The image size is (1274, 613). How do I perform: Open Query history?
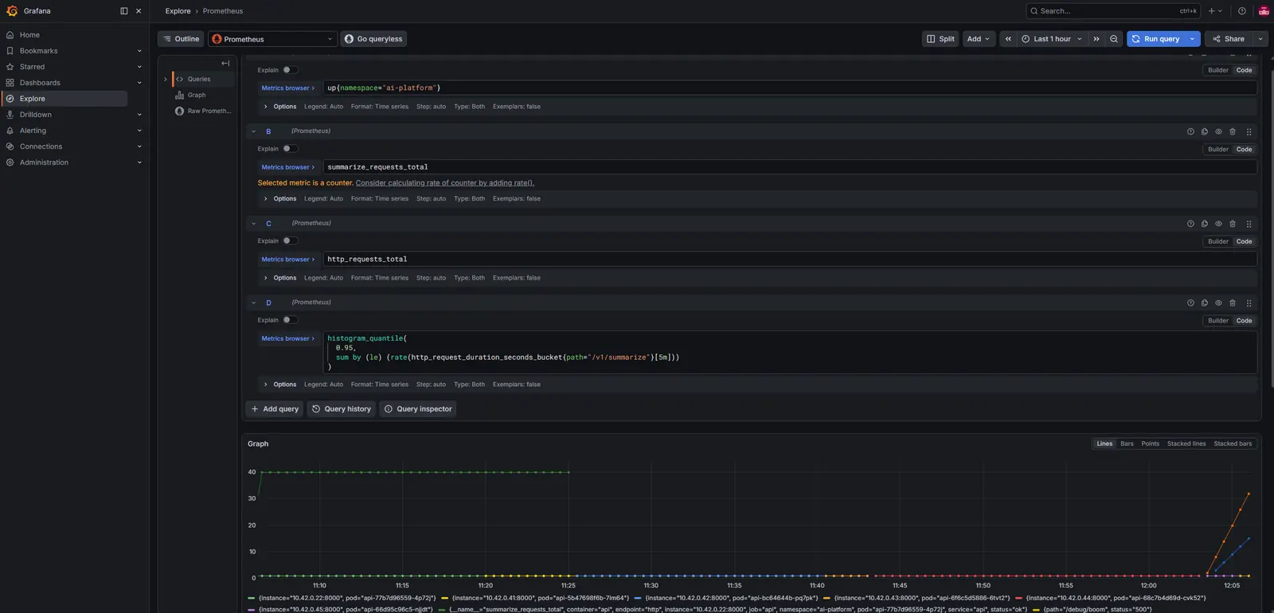click(341, 409)
